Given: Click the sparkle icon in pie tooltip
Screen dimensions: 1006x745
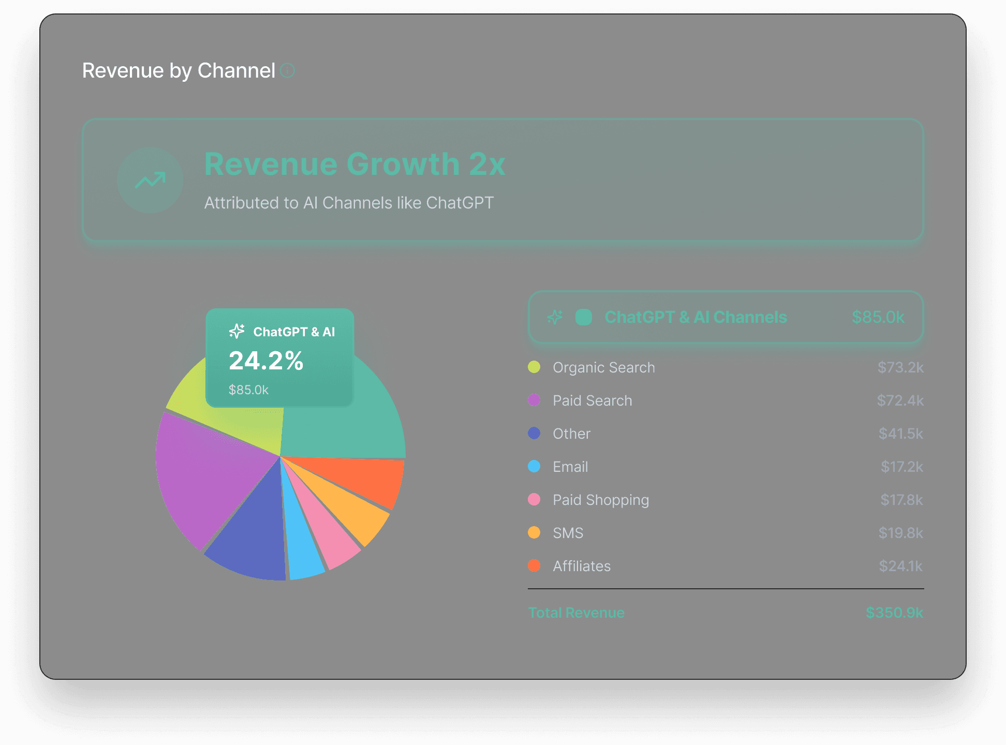Looking at the screenshot, I should click(x=237, y=331).
